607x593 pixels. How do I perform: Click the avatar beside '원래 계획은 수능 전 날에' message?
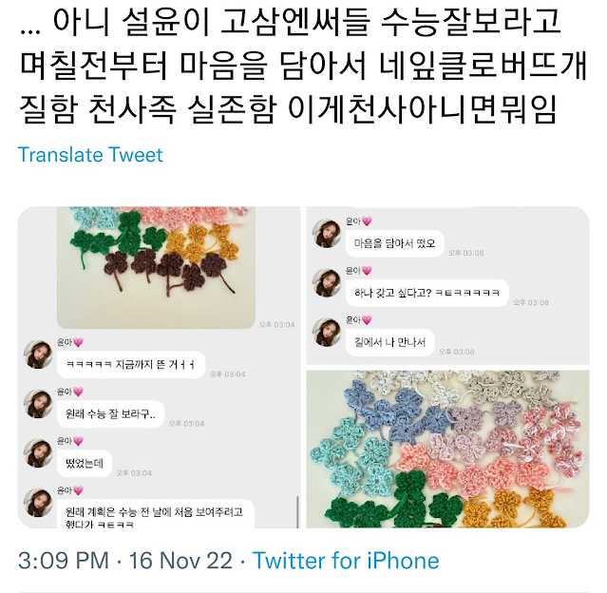point(38,503)
